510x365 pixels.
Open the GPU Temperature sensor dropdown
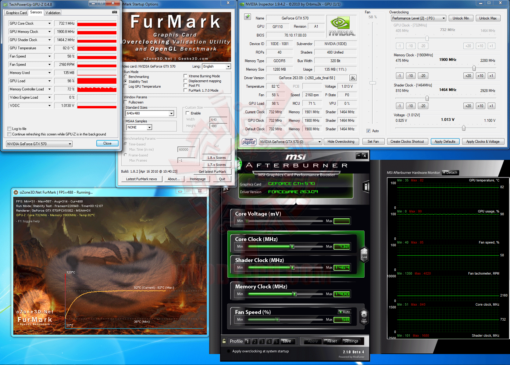(49, 48)
